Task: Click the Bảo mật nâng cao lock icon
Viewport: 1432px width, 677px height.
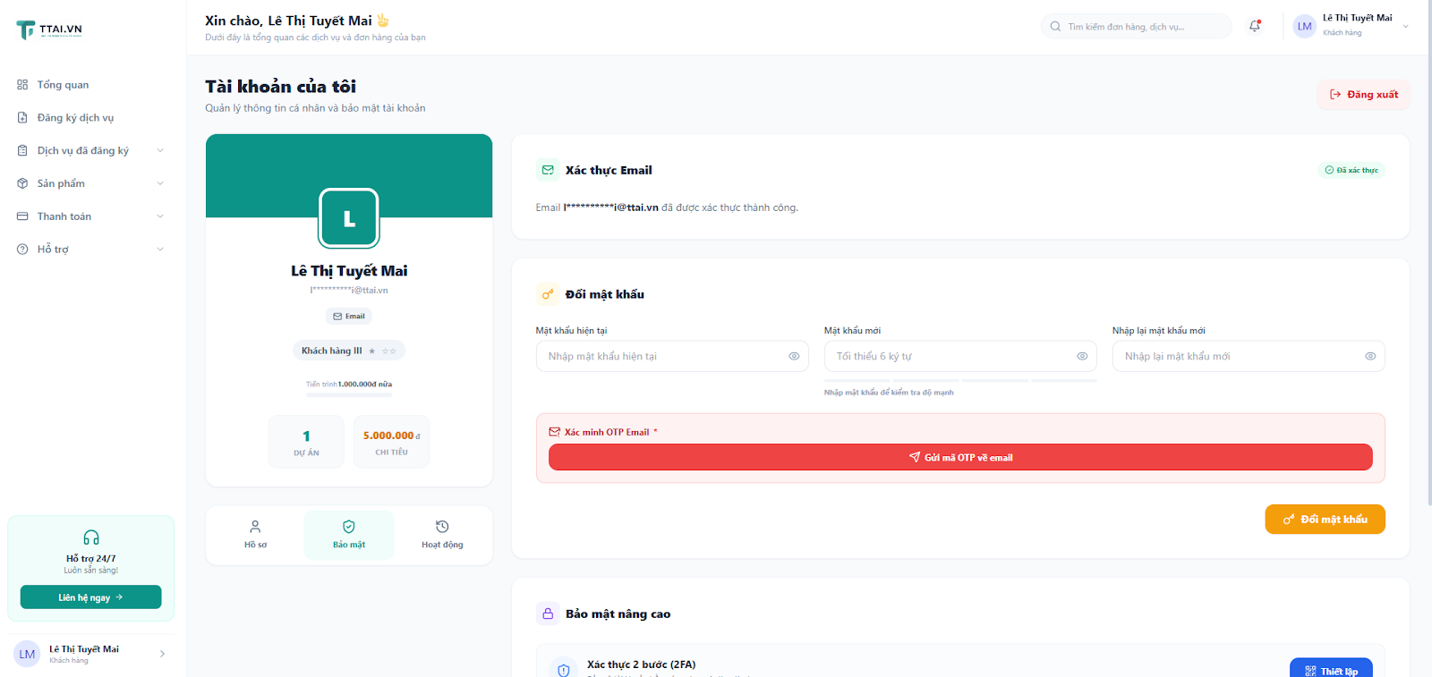Action: (x=548, y=614)
